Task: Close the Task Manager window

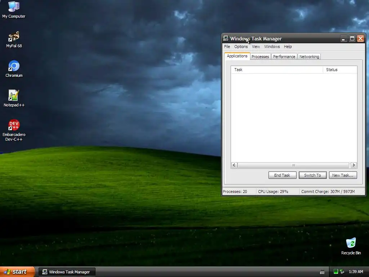Action: click(360, 39)
